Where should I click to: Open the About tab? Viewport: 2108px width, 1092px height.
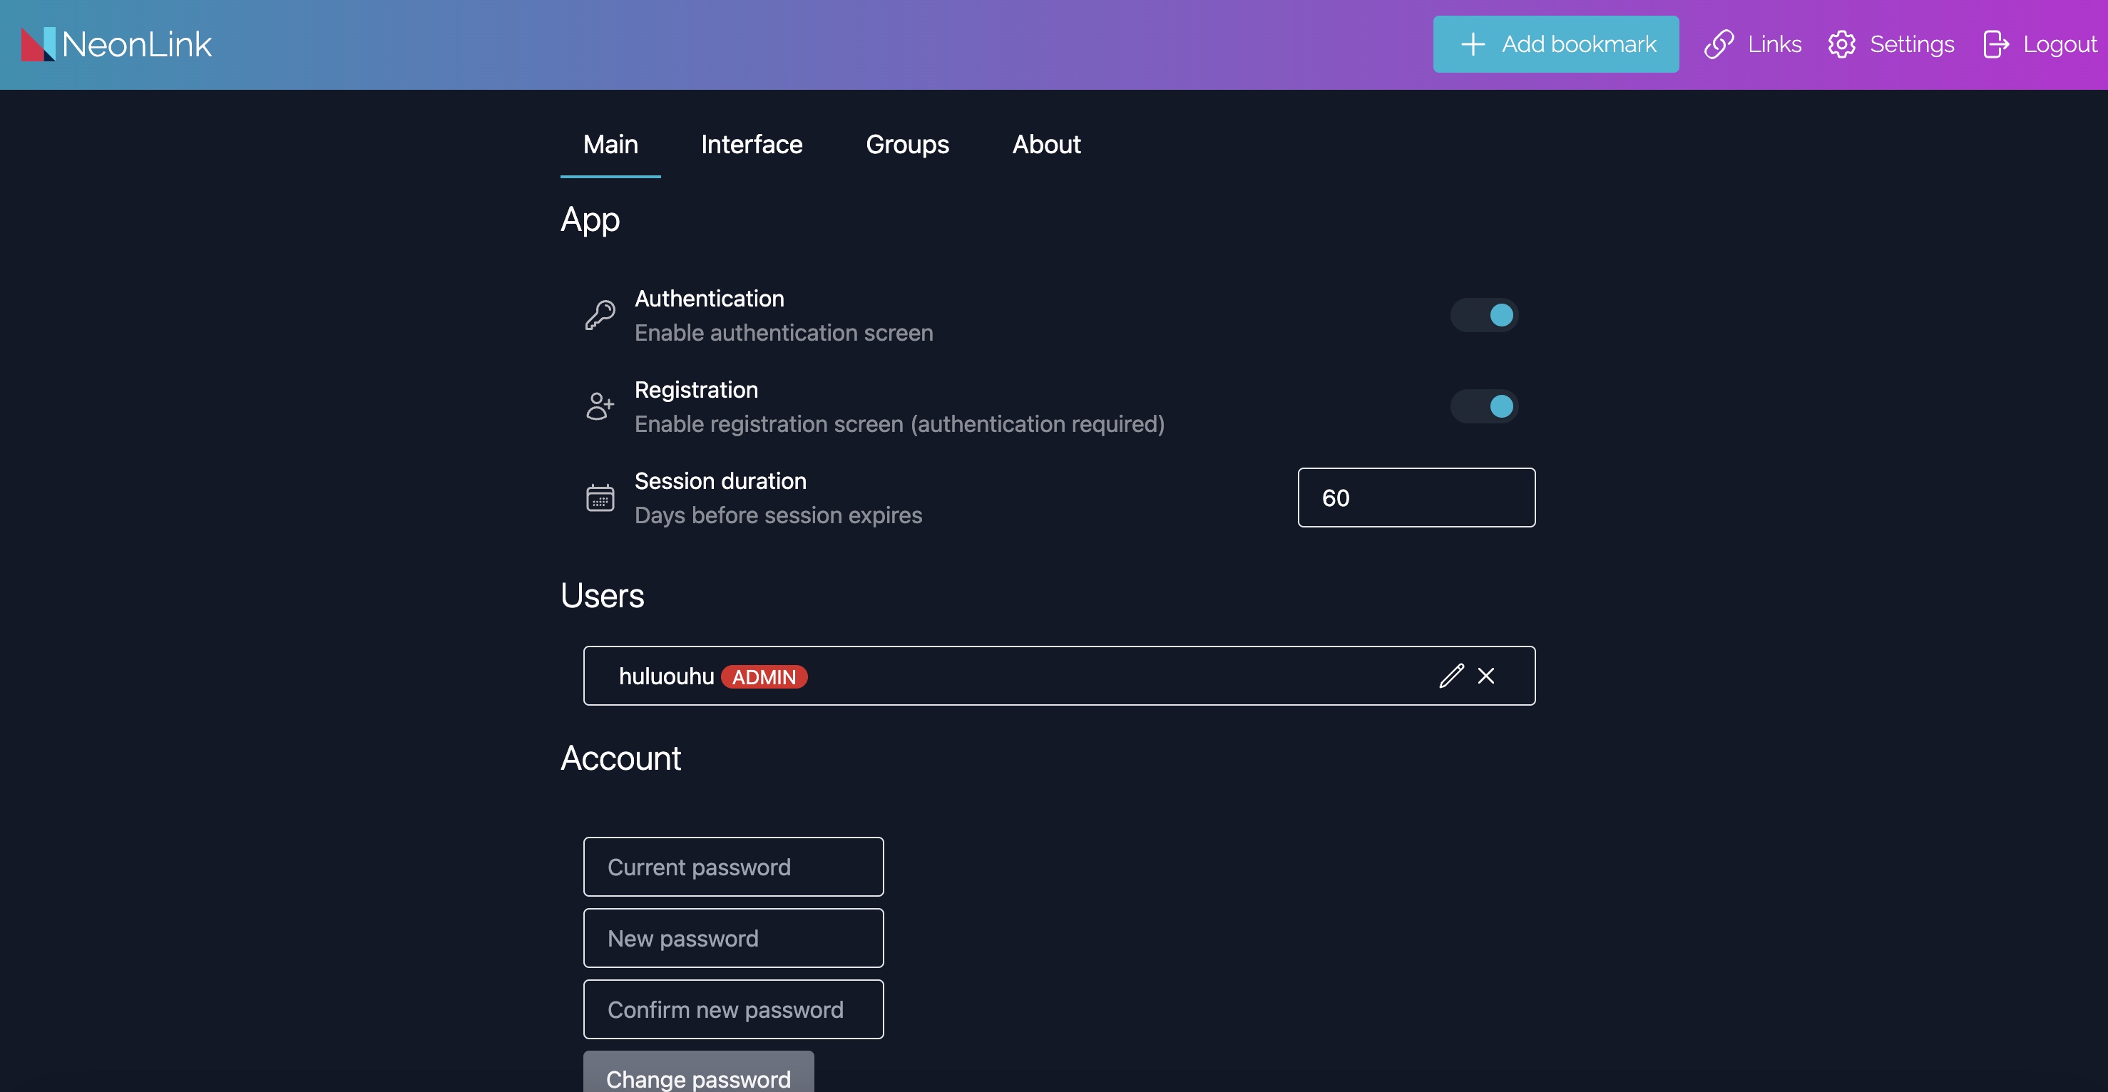[x=1046, y=145]
